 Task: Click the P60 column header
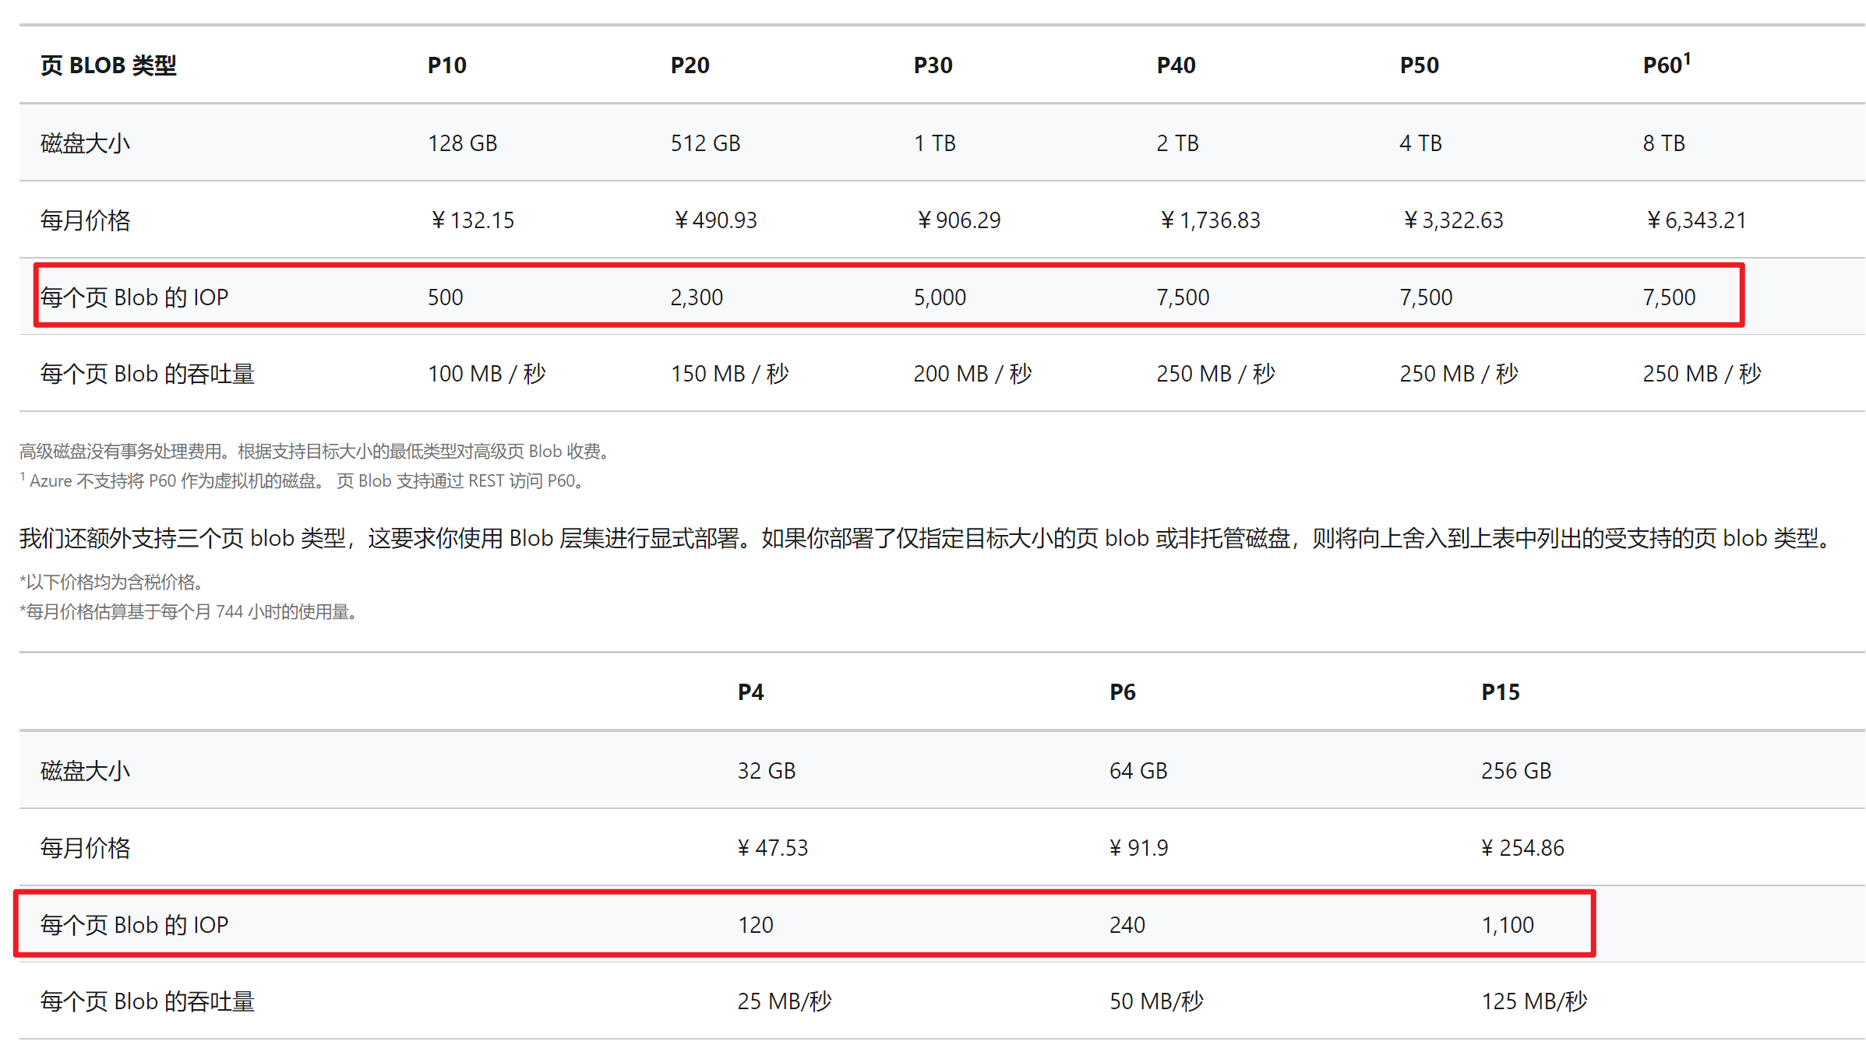coord(1665,65)
